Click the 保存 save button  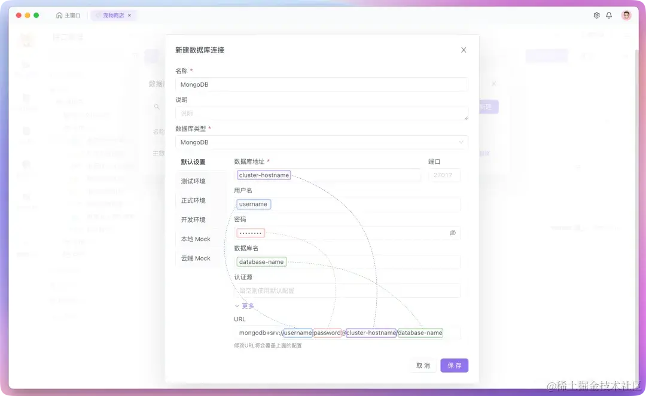454,365
